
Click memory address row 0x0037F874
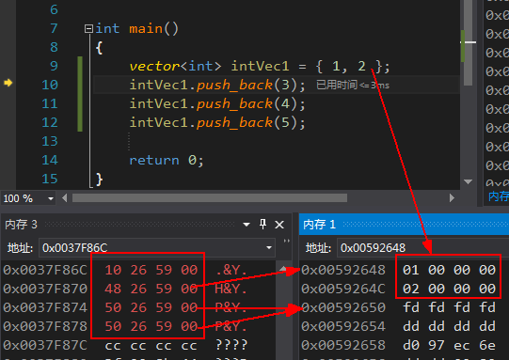pos(45,307)
